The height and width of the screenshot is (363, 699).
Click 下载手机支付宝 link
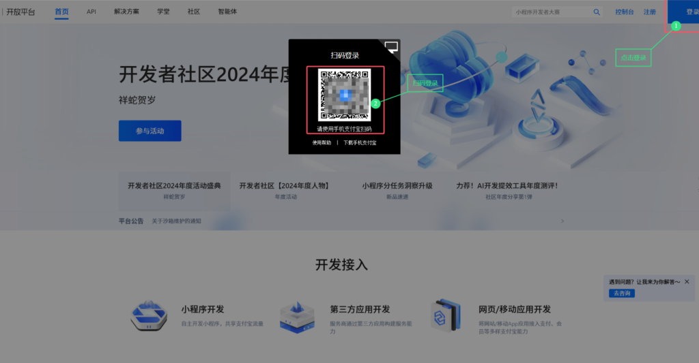pyautogui.click(x=360, y=143)
